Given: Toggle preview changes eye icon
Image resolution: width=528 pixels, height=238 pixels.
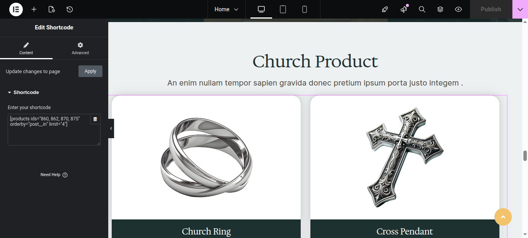Looking at the screenshot, I should 458,9.
